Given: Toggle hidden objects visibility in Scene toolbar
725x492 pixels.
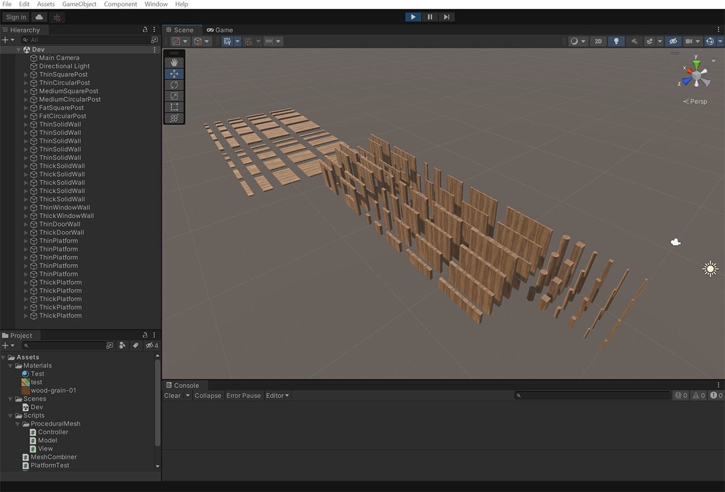Looking at the screenshot, I should [x=672, y=41].
